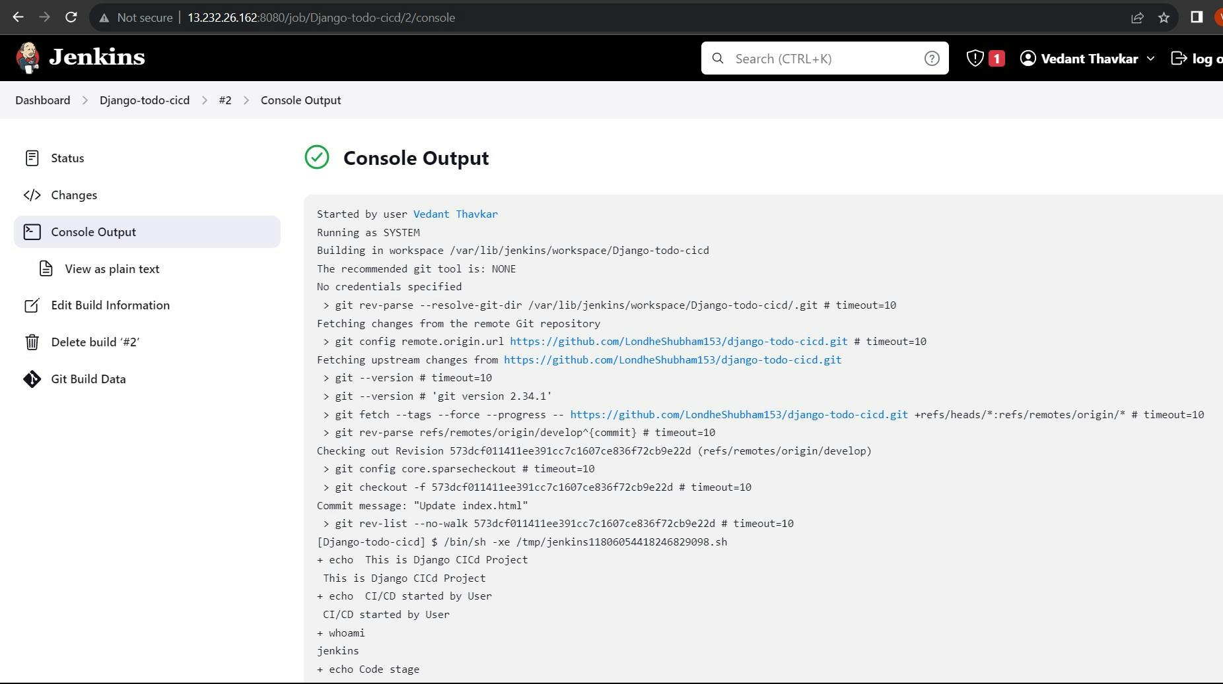Screen dimensions: 1223x684
Task: Open build #2 breadcrumb link
Action: pyautogui.click(x=225, y=100)
